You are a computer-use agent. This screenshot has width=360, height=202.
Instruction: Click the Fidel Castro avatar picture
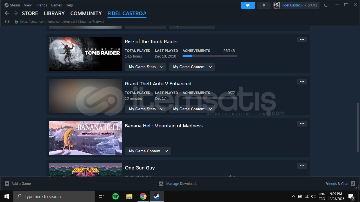pos(277,5)
